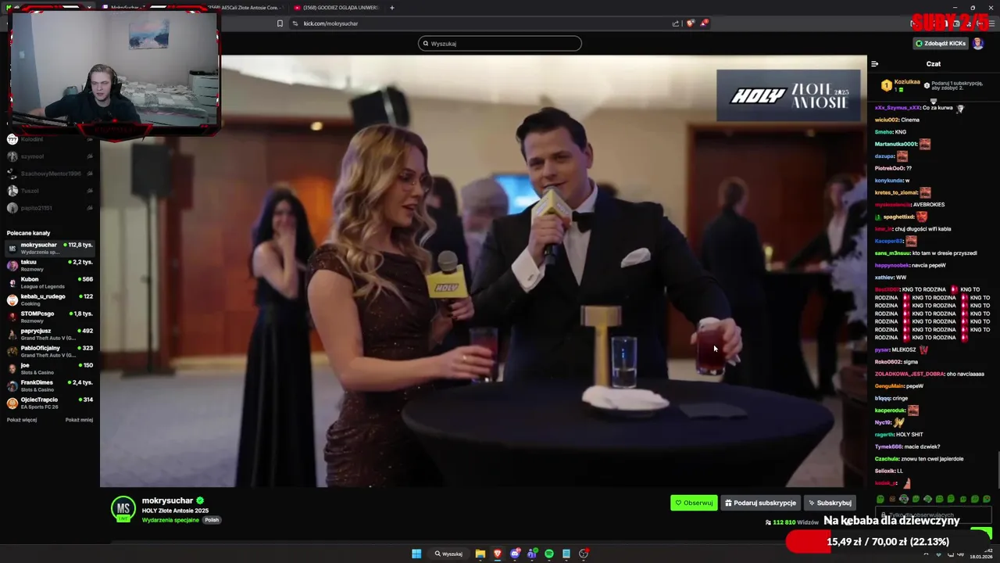Open followed channel papito21151
1000x563 pixels.
coord(50,208)
